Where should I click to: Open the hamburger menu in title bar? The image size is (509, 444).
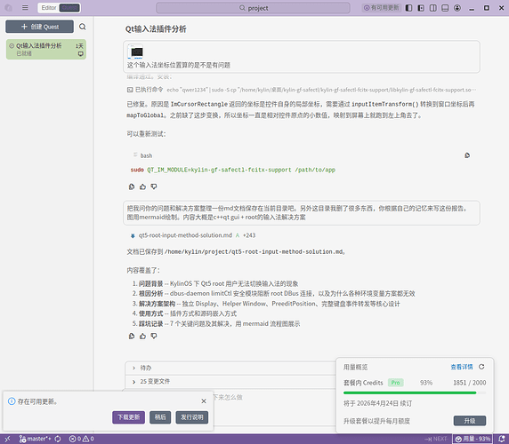pyautogui.click(x=25, y=7)
